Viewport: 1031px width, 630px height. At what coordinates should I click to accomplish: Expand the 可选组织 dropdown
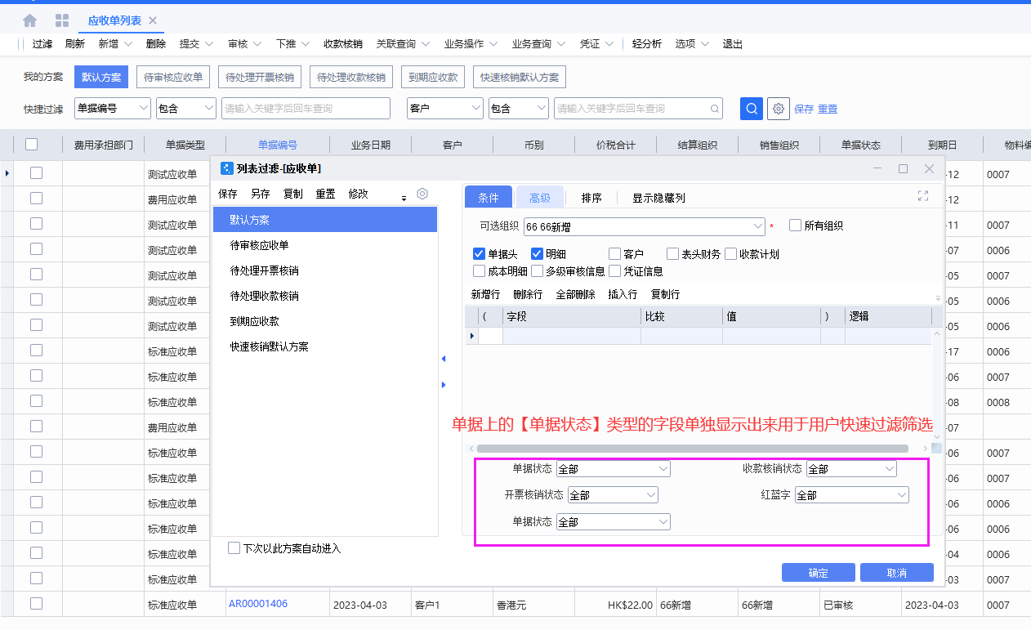click(757, 226)
